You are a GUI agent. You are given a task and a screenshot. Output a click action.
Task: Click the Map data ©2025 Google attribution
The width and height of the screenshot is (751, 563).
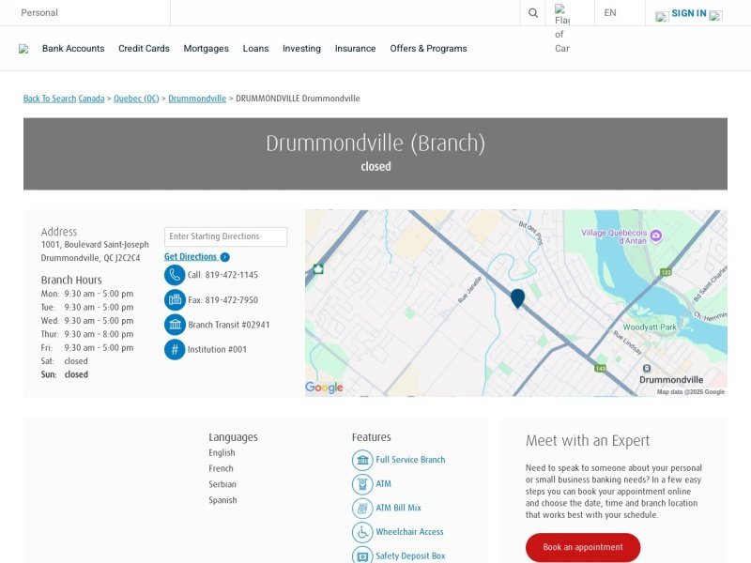[x=691, y=391]
